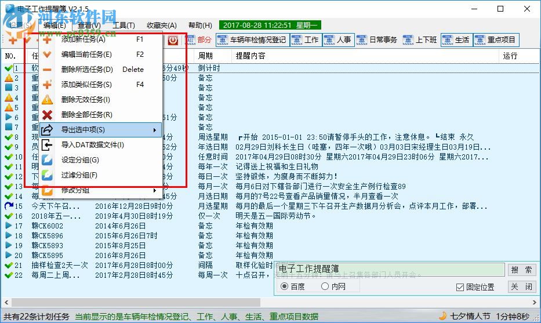Image resolution: width=541 pixels, height=323 pixels.
Task: Click the export arrow icon beside 导出选中项
Action: tap(47, 130)
